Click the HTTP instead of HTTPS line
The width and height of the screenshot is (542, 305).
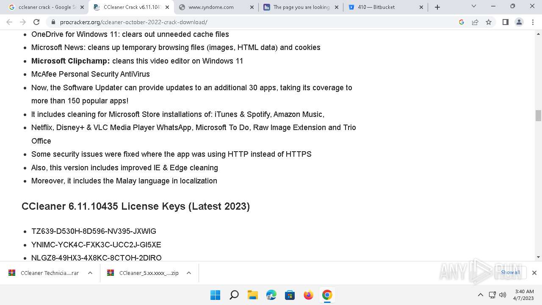(171, 154)
